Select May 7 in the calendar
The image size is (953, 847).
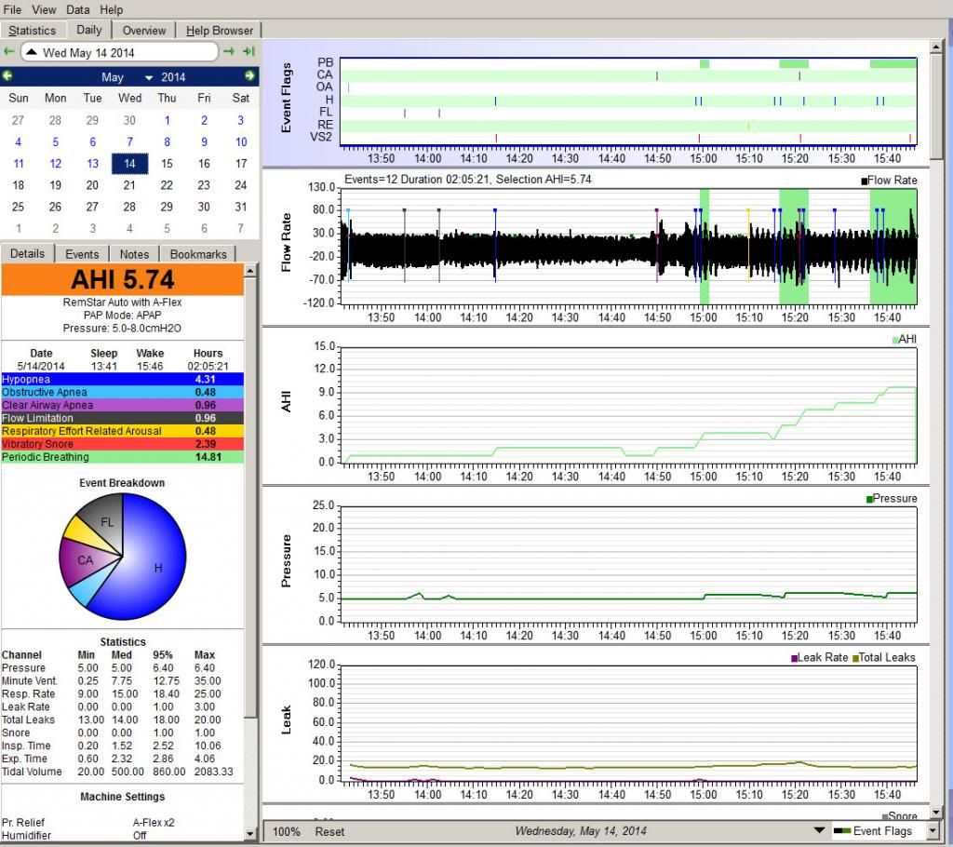[129, 141]
